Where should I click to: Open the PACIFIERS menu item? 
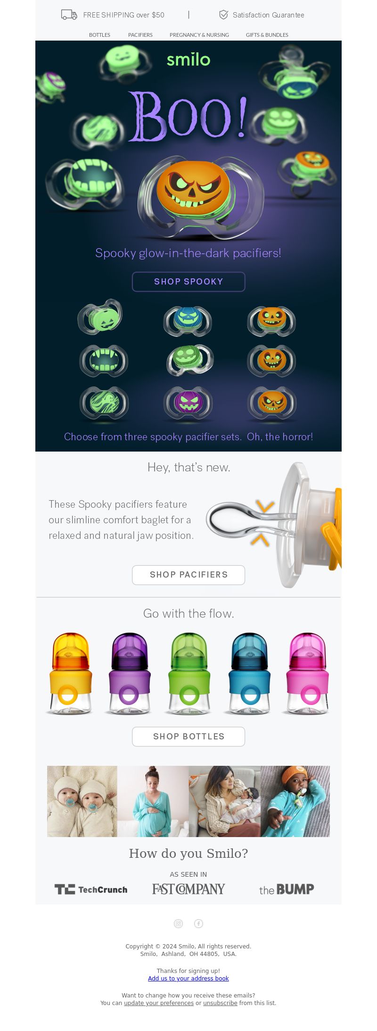[140, 35]
